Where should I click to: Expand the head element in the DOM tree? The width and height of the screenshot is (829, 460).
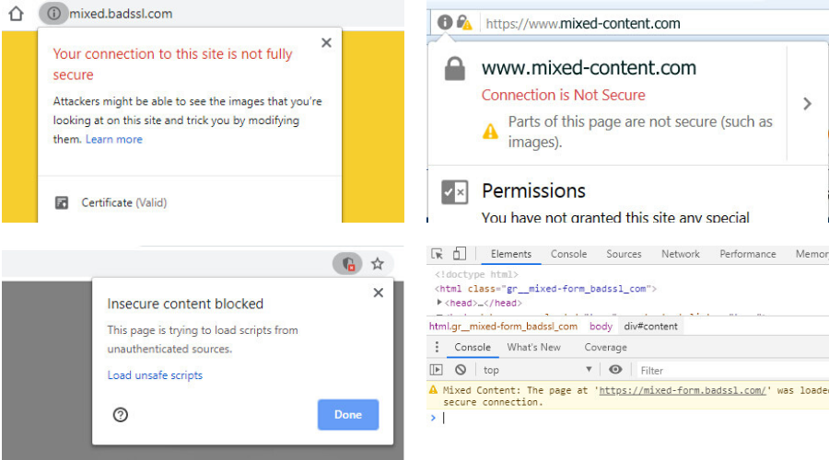(439, 303)
